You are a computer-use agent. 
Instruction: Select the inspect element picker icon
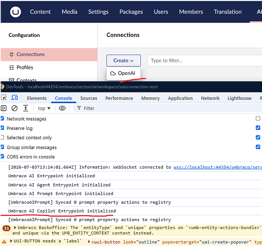click(3, 98)
